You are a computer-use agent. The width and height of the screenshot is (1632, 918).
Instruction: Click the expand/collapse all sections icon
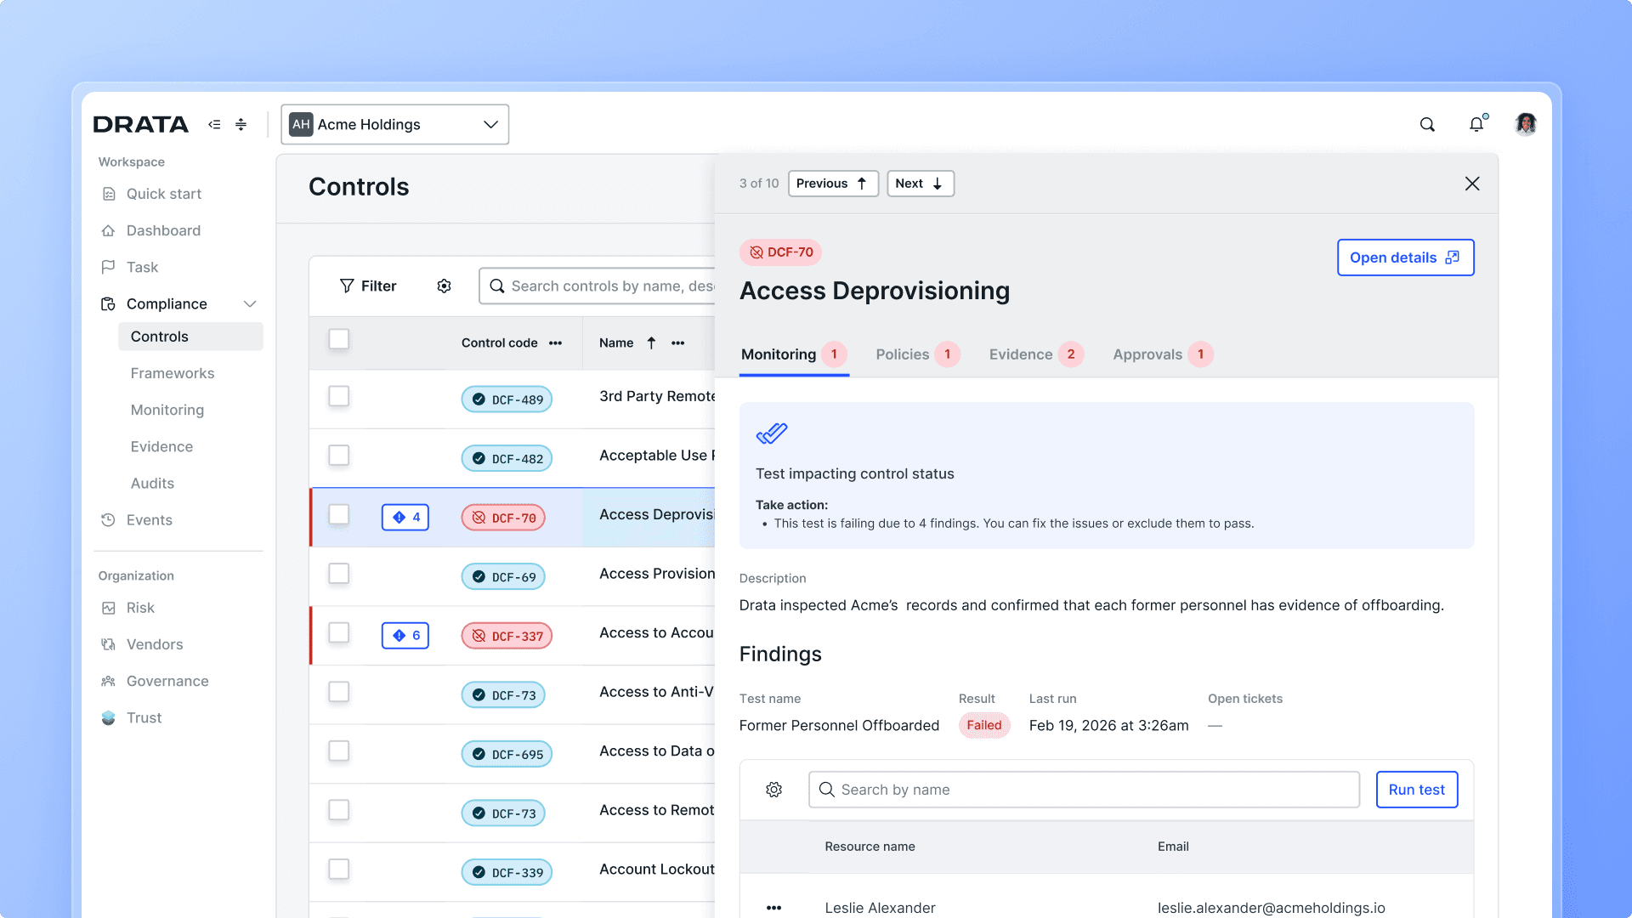click(241, 124)
